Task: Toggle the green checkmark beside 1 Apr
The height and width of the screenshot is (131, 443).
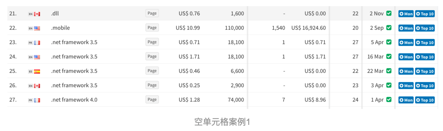Action: pos(389,99)
